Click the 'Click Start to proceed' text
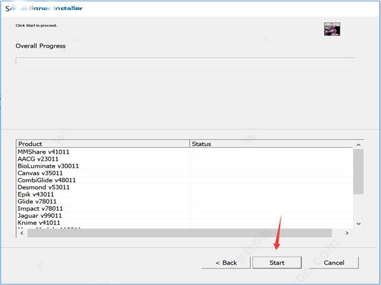This screenshot has width=381, height=285. pos(36,25)
